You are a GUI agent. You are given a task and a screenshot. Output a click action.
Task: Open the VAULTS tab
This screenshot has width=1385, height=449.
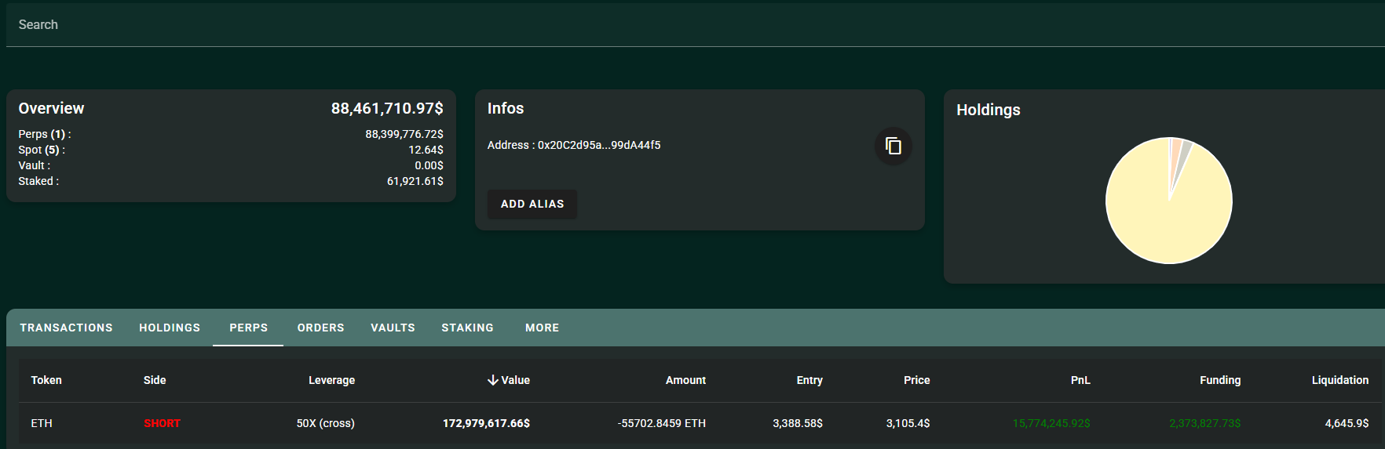[393, 328]
